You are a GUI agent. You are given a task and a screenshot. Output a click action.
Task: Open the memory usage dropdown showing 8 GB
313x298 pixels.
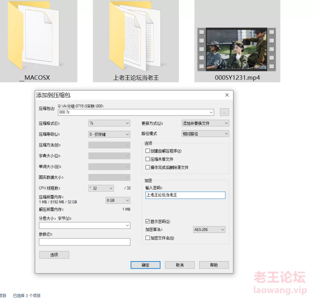tap(118, 200)
